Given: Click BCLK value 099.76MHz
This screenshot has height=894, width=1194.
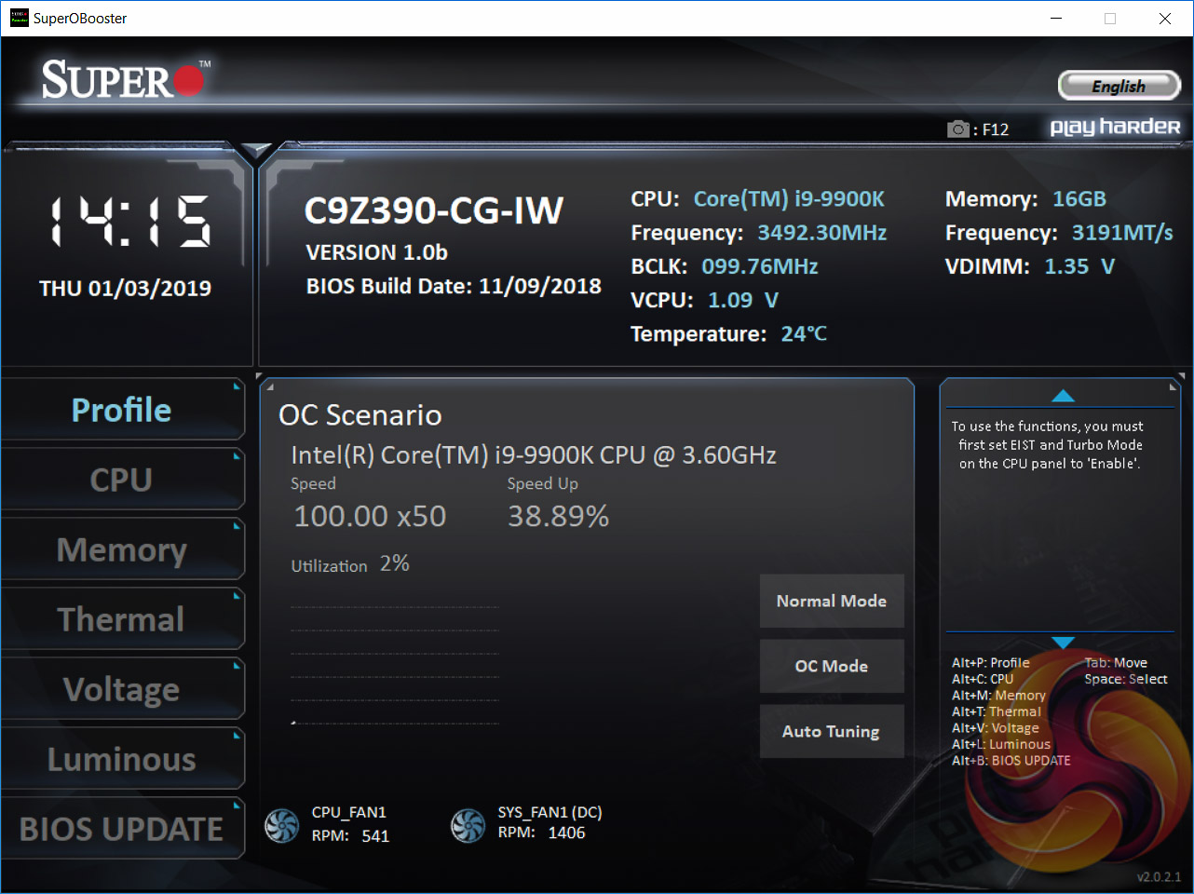Looking at the screenshot, I should point(760,266).
